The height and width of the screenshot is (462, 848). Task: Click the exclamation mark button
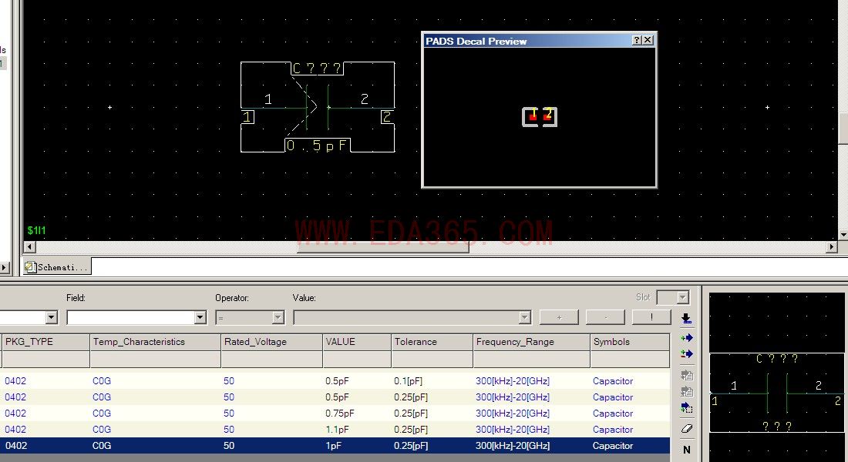(651, 317)
